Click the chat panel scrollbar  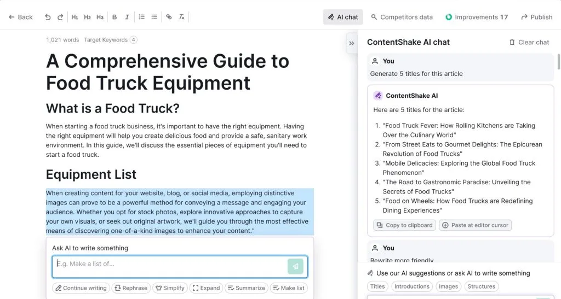click(558, 62)
